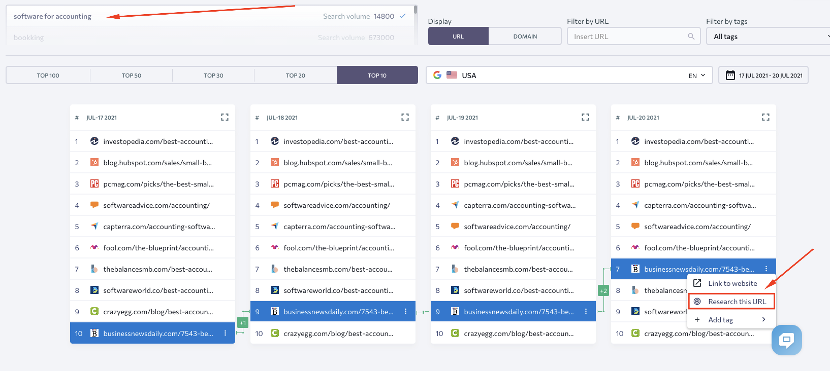Open JUL-20 businessnewsdaily.com/7543-be... link
This screenshot has height=371, width=830.
point(699,269)
